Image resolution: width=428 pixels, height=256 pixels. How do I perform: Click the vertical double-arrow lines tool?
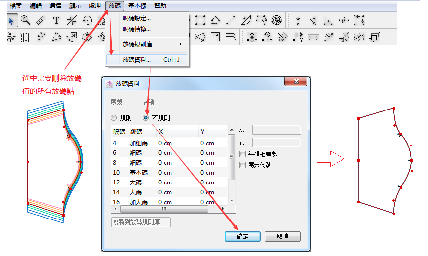pos(26,37)
